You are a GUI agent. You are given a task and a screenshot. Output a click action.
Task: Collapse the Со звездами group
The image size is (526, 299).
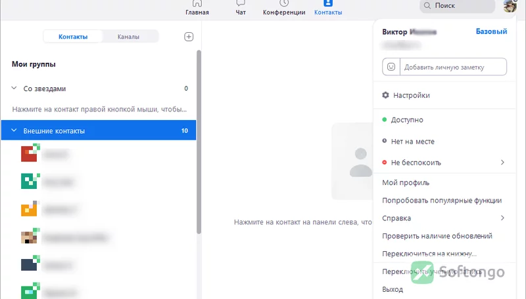14,89
